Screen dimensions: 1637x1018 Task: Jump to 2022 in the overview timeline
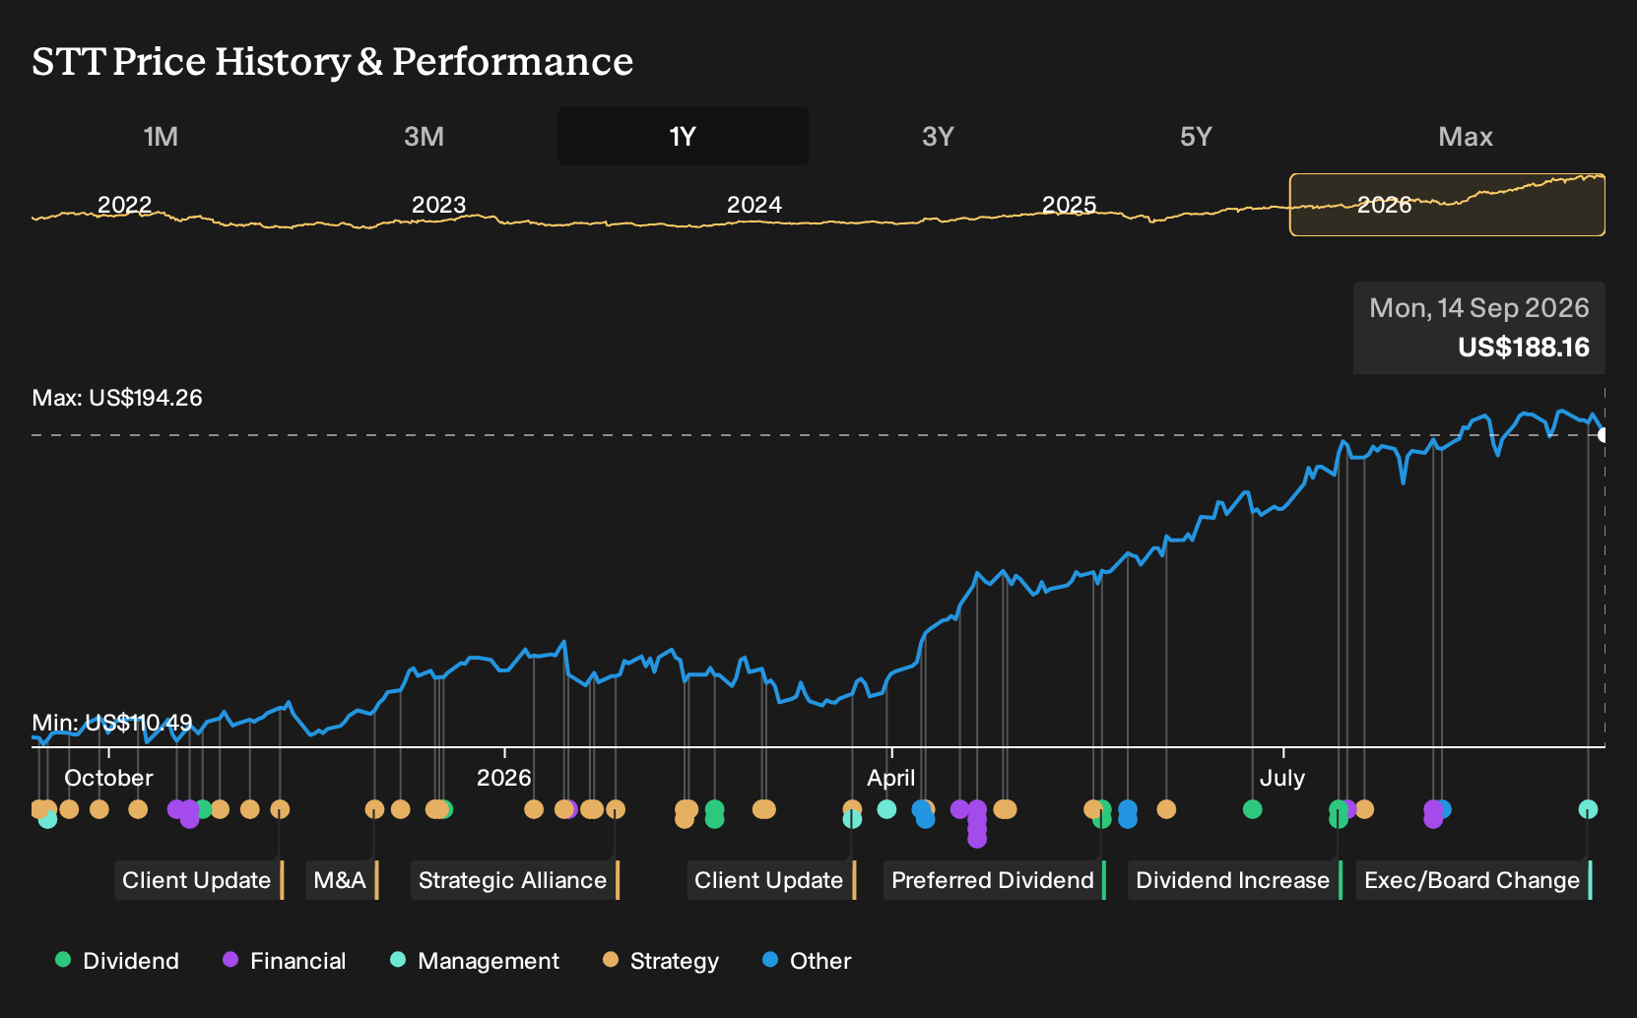pyautogui.click(x=124, y=205)
